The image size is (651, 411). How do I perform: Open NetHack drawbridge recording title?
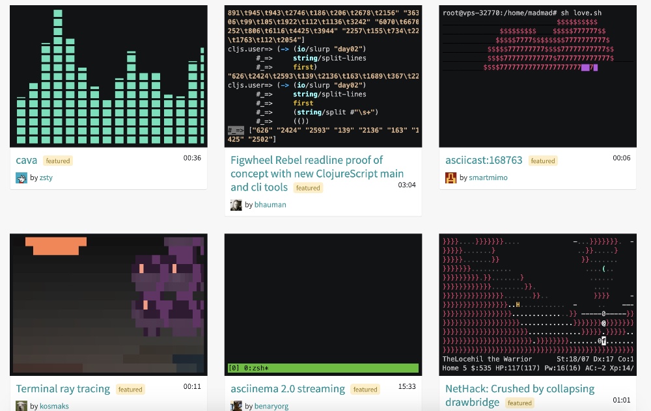point(519,389)
